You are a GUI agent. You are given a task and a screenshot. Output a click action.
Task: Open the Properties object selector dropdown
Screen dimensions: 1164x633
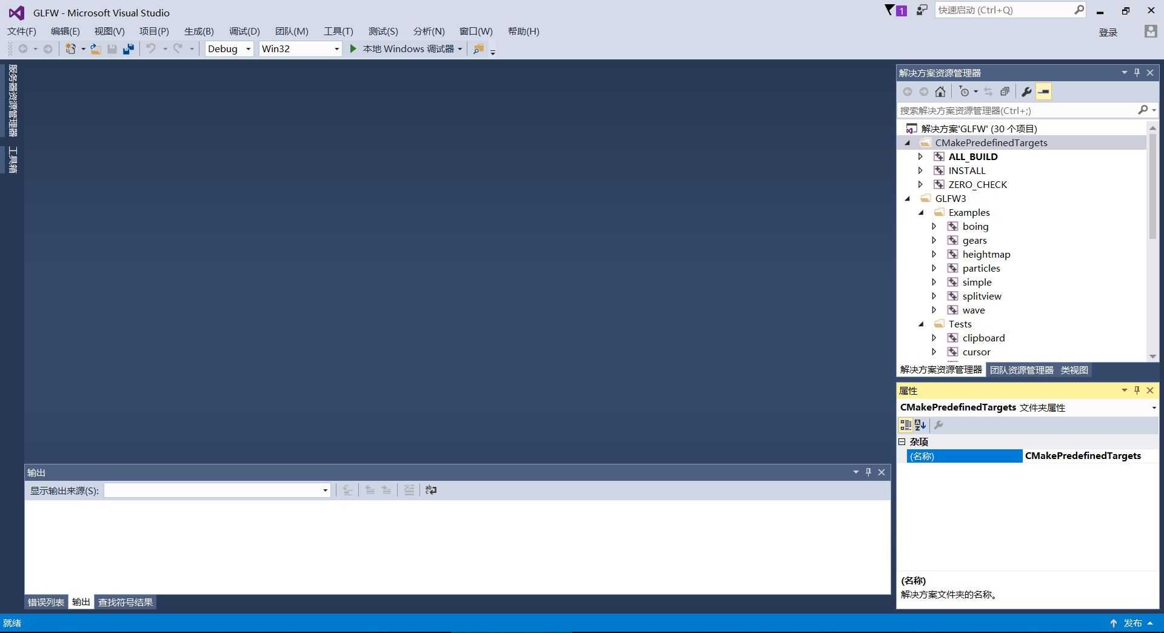[x=1154, y=407]
